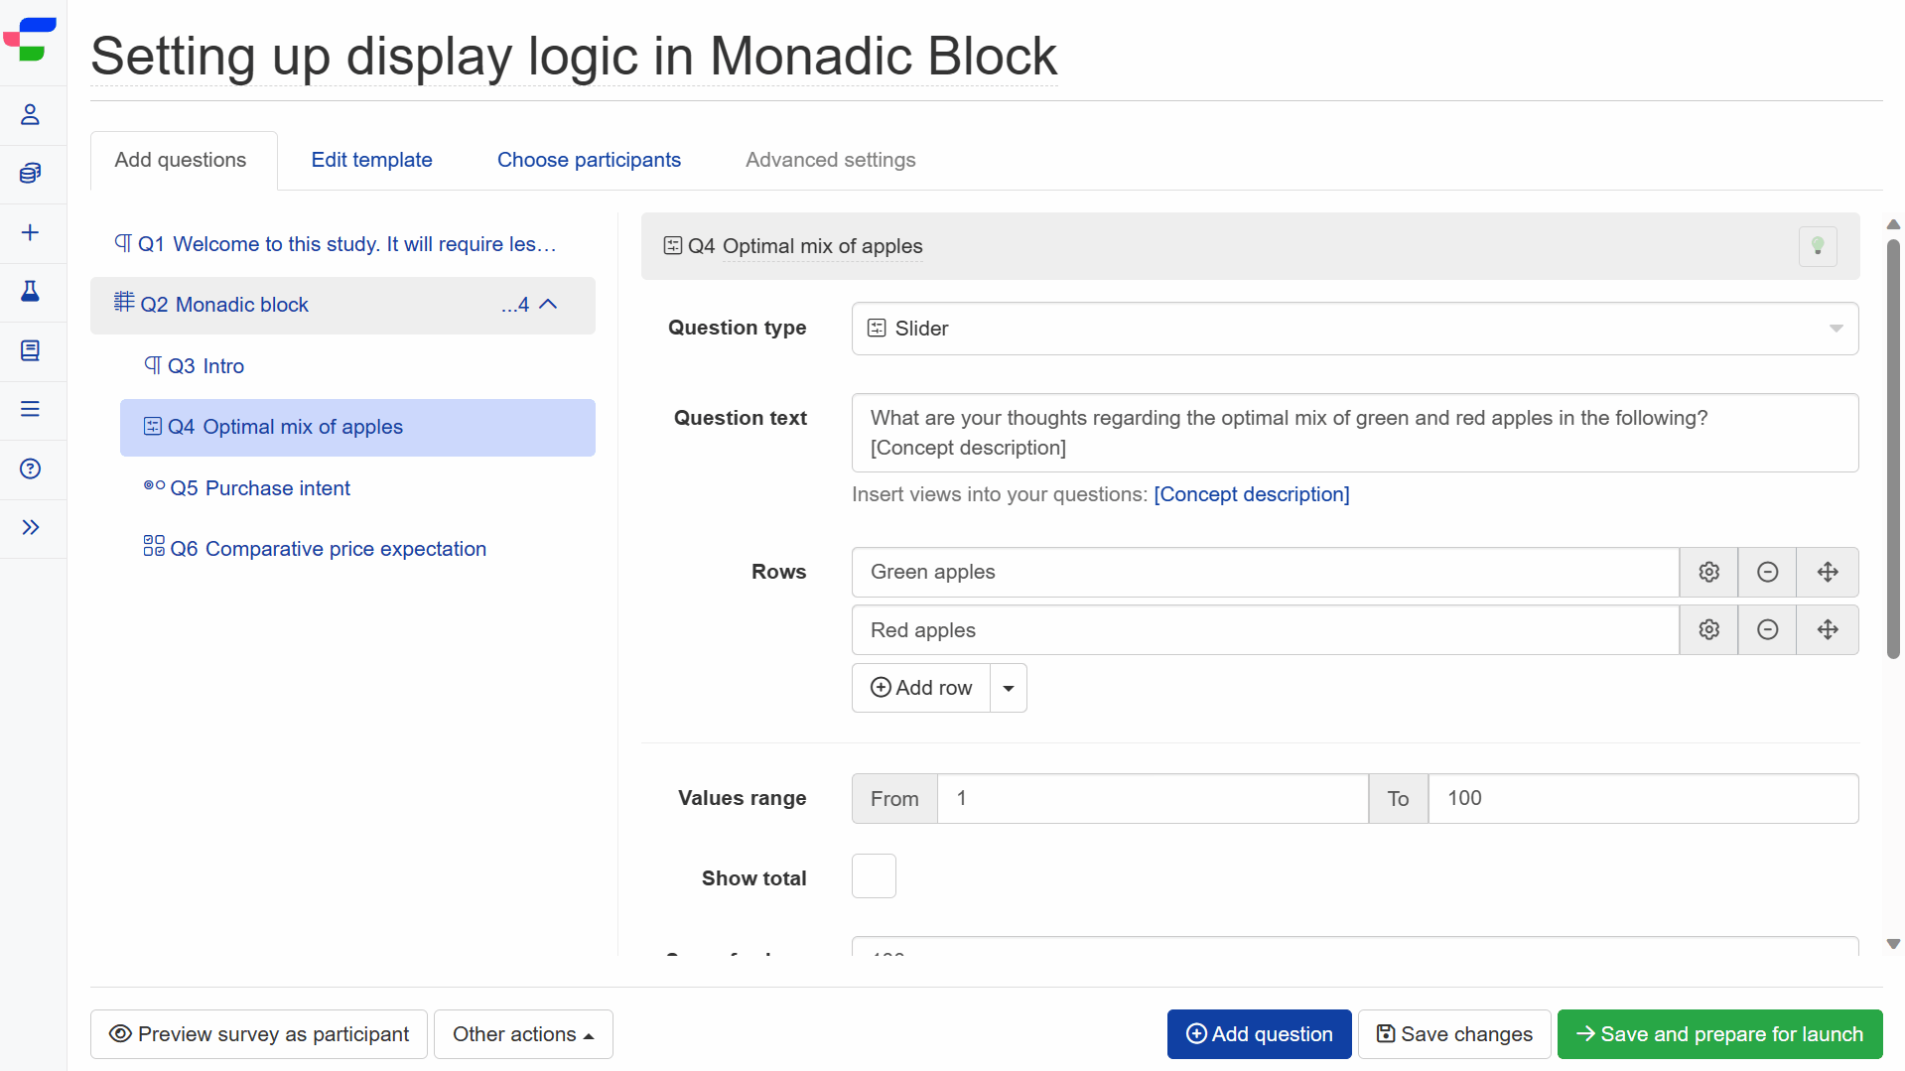The width and height of the screenshot is (1905, 1071).
Task: Click the Q4 header title text
Action: [x=822, y=246]
